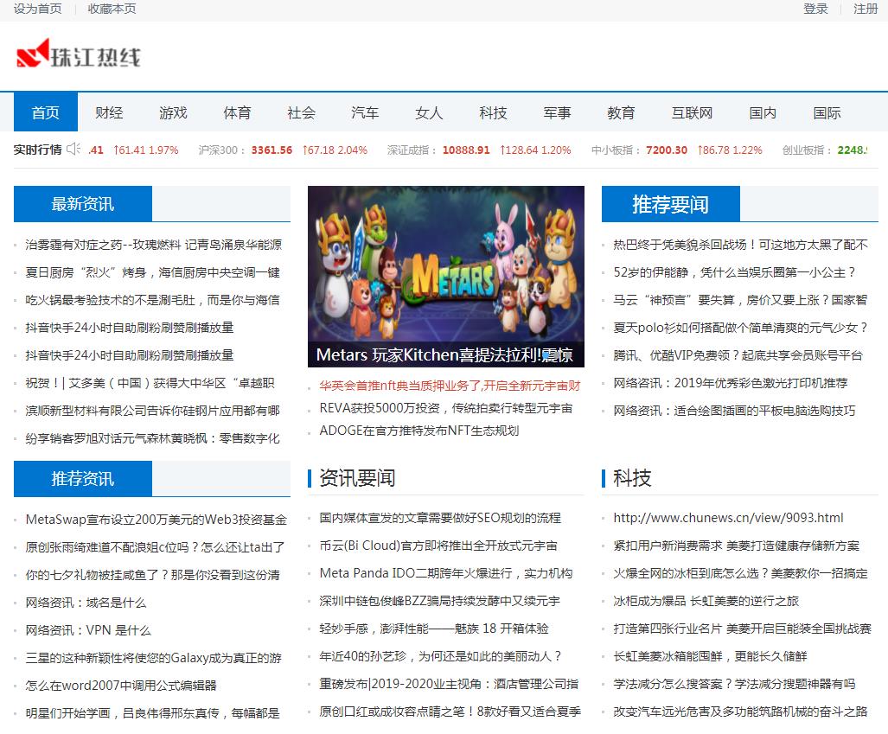This screenshot has width=888, height=734.
Task: Open the 国际 navigation item
Action: 827,112
